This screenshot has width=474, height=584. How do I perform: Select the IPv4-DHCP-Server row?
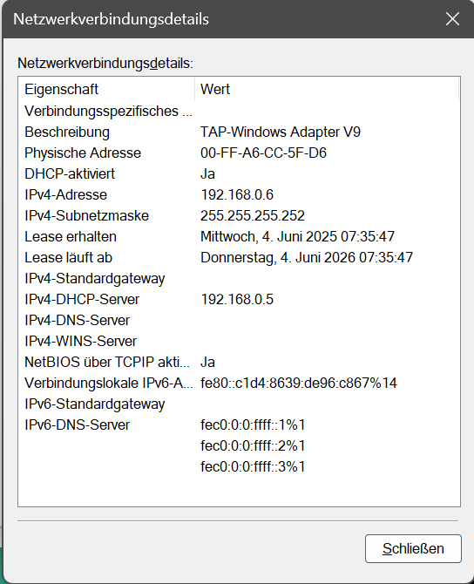click(239, 300)
